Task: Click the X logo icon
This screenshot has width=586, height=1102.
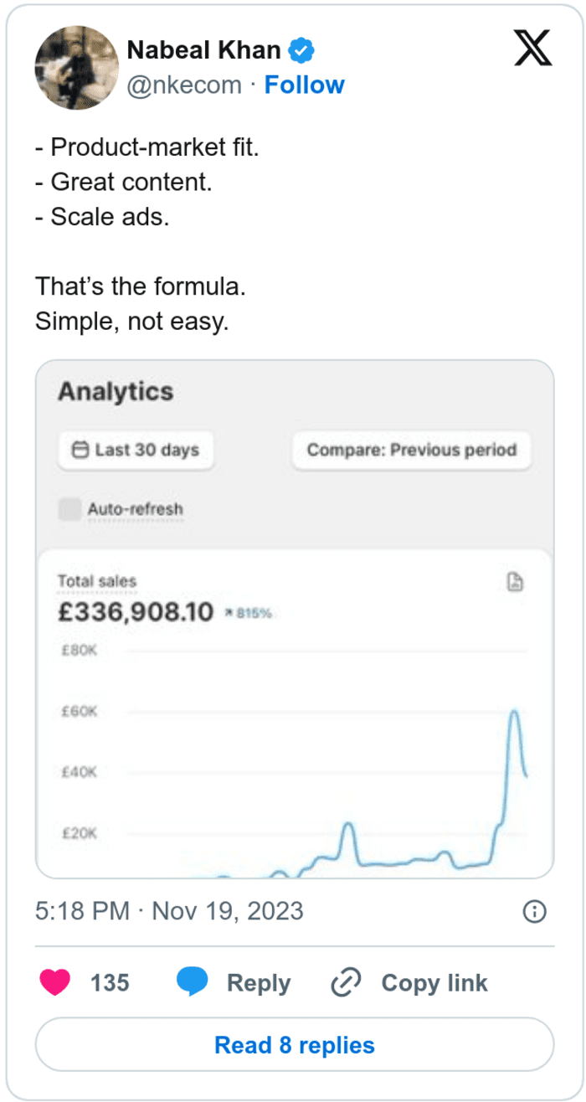Action: tap(532, 51)
